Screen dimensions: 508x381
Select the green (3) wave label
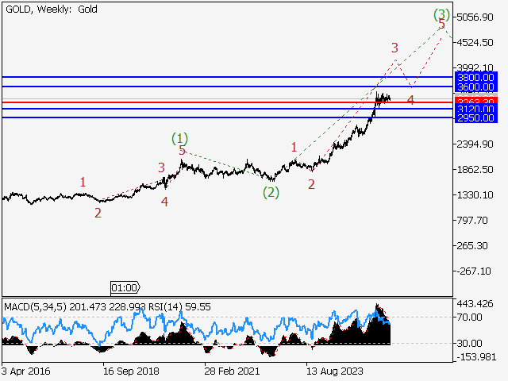pyautogui.click(x=441, y=13)
